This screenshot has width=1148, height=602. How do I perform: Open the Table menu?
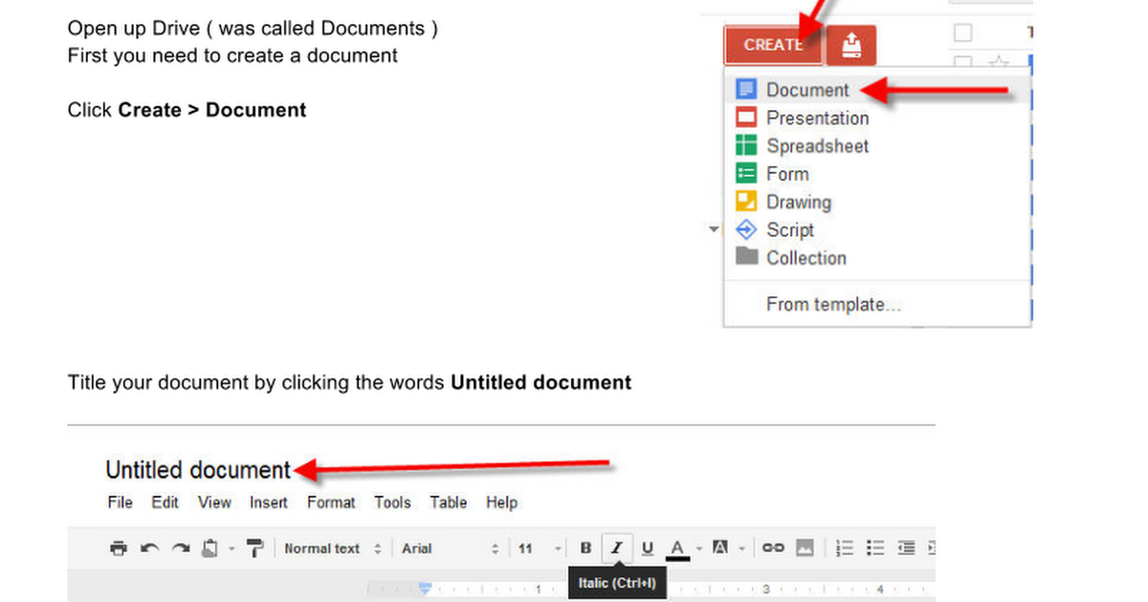[x=449, y=503]
